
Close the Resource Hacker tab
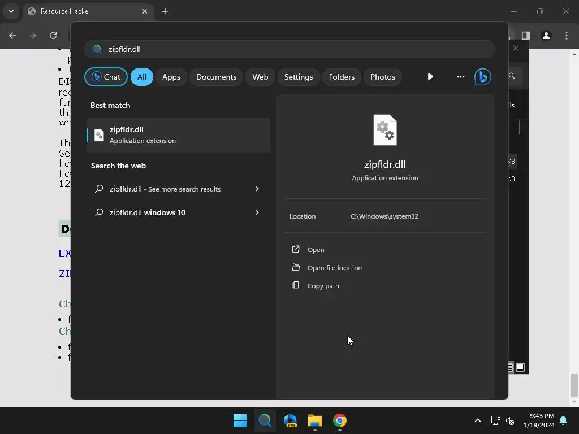coord(145,11)
